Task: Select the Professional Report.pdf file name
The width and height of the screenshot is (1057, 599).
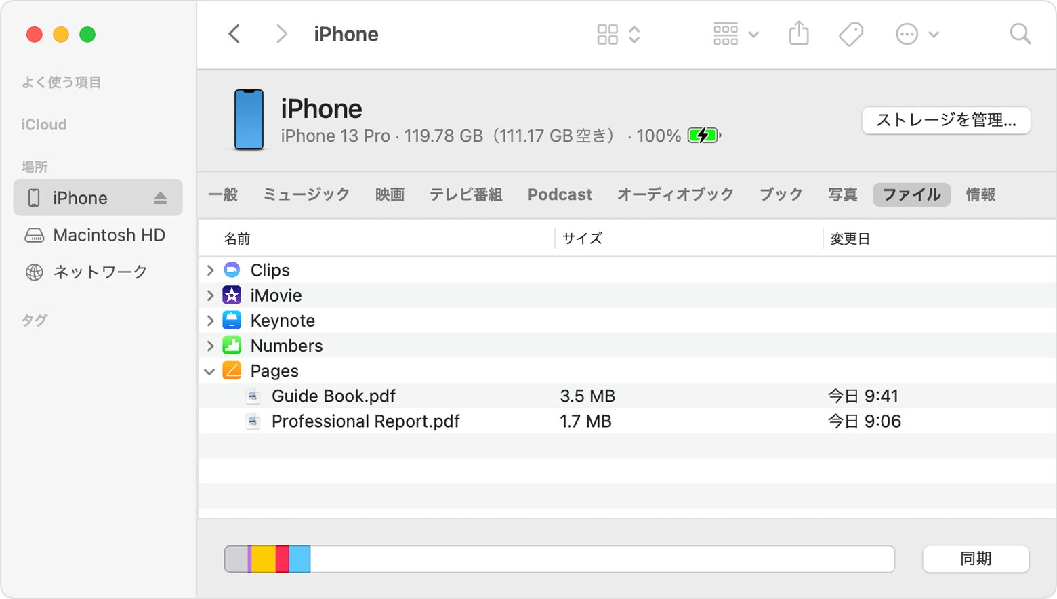Action: pyautogui.click(x=366, y=421)
